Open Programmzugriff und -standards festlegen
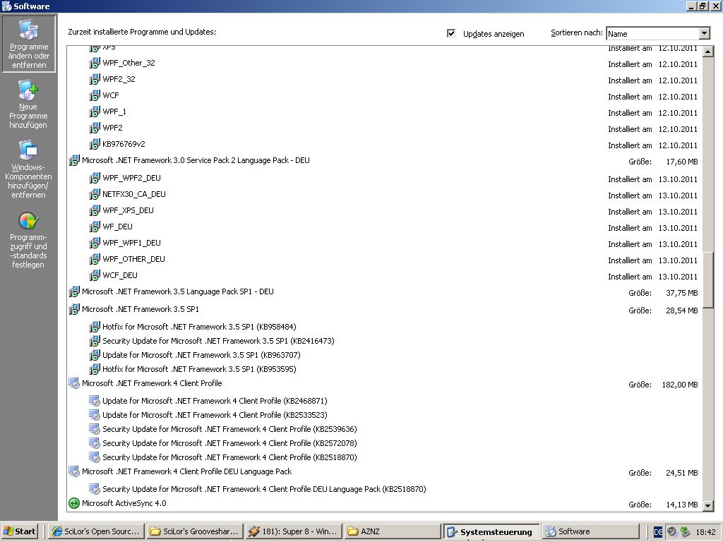Viewport: 723px width, 542px height. (x=28, y=240)
